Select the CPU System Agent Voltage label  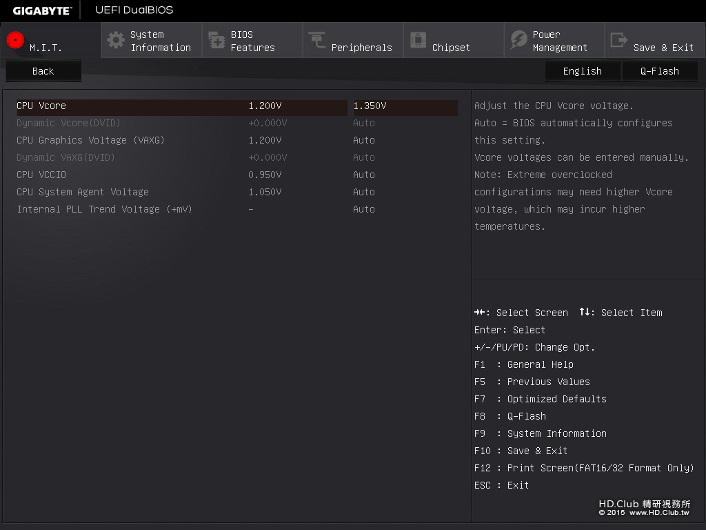83,192
